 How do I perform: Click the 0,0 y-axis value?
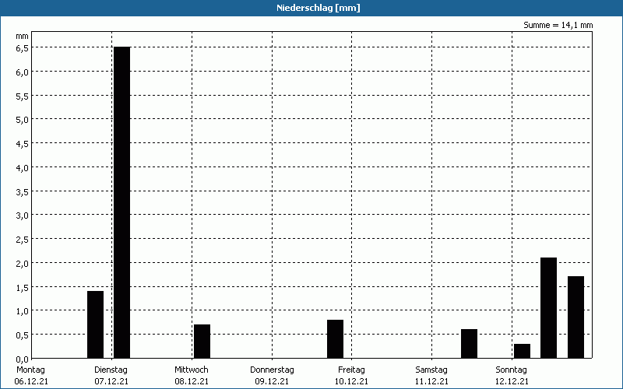[x=23, y=359]
